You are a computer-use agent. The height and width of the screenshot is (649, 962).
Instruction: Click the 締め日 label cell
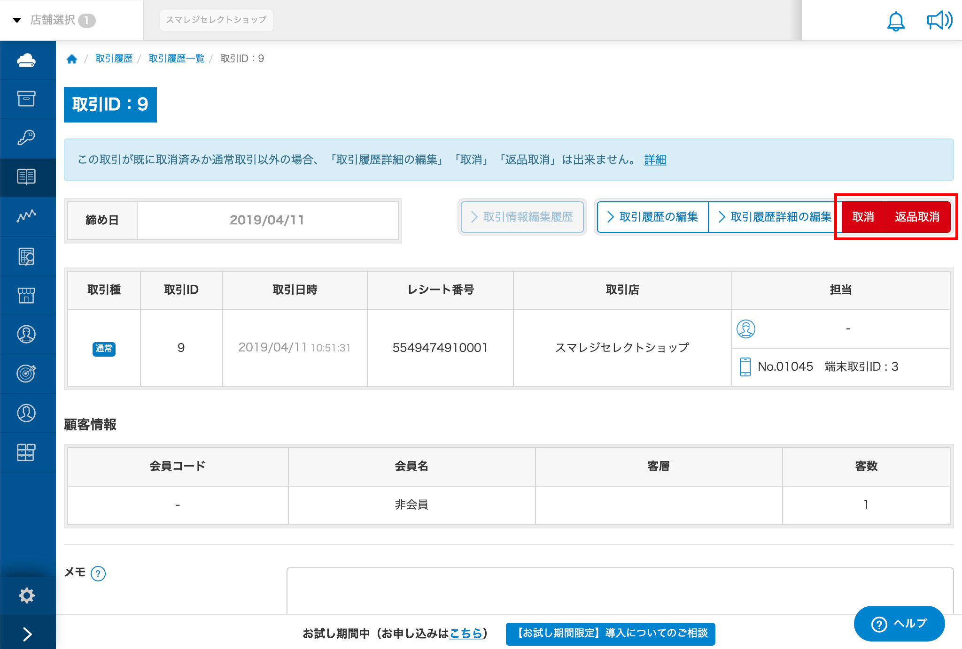(102, 220)
